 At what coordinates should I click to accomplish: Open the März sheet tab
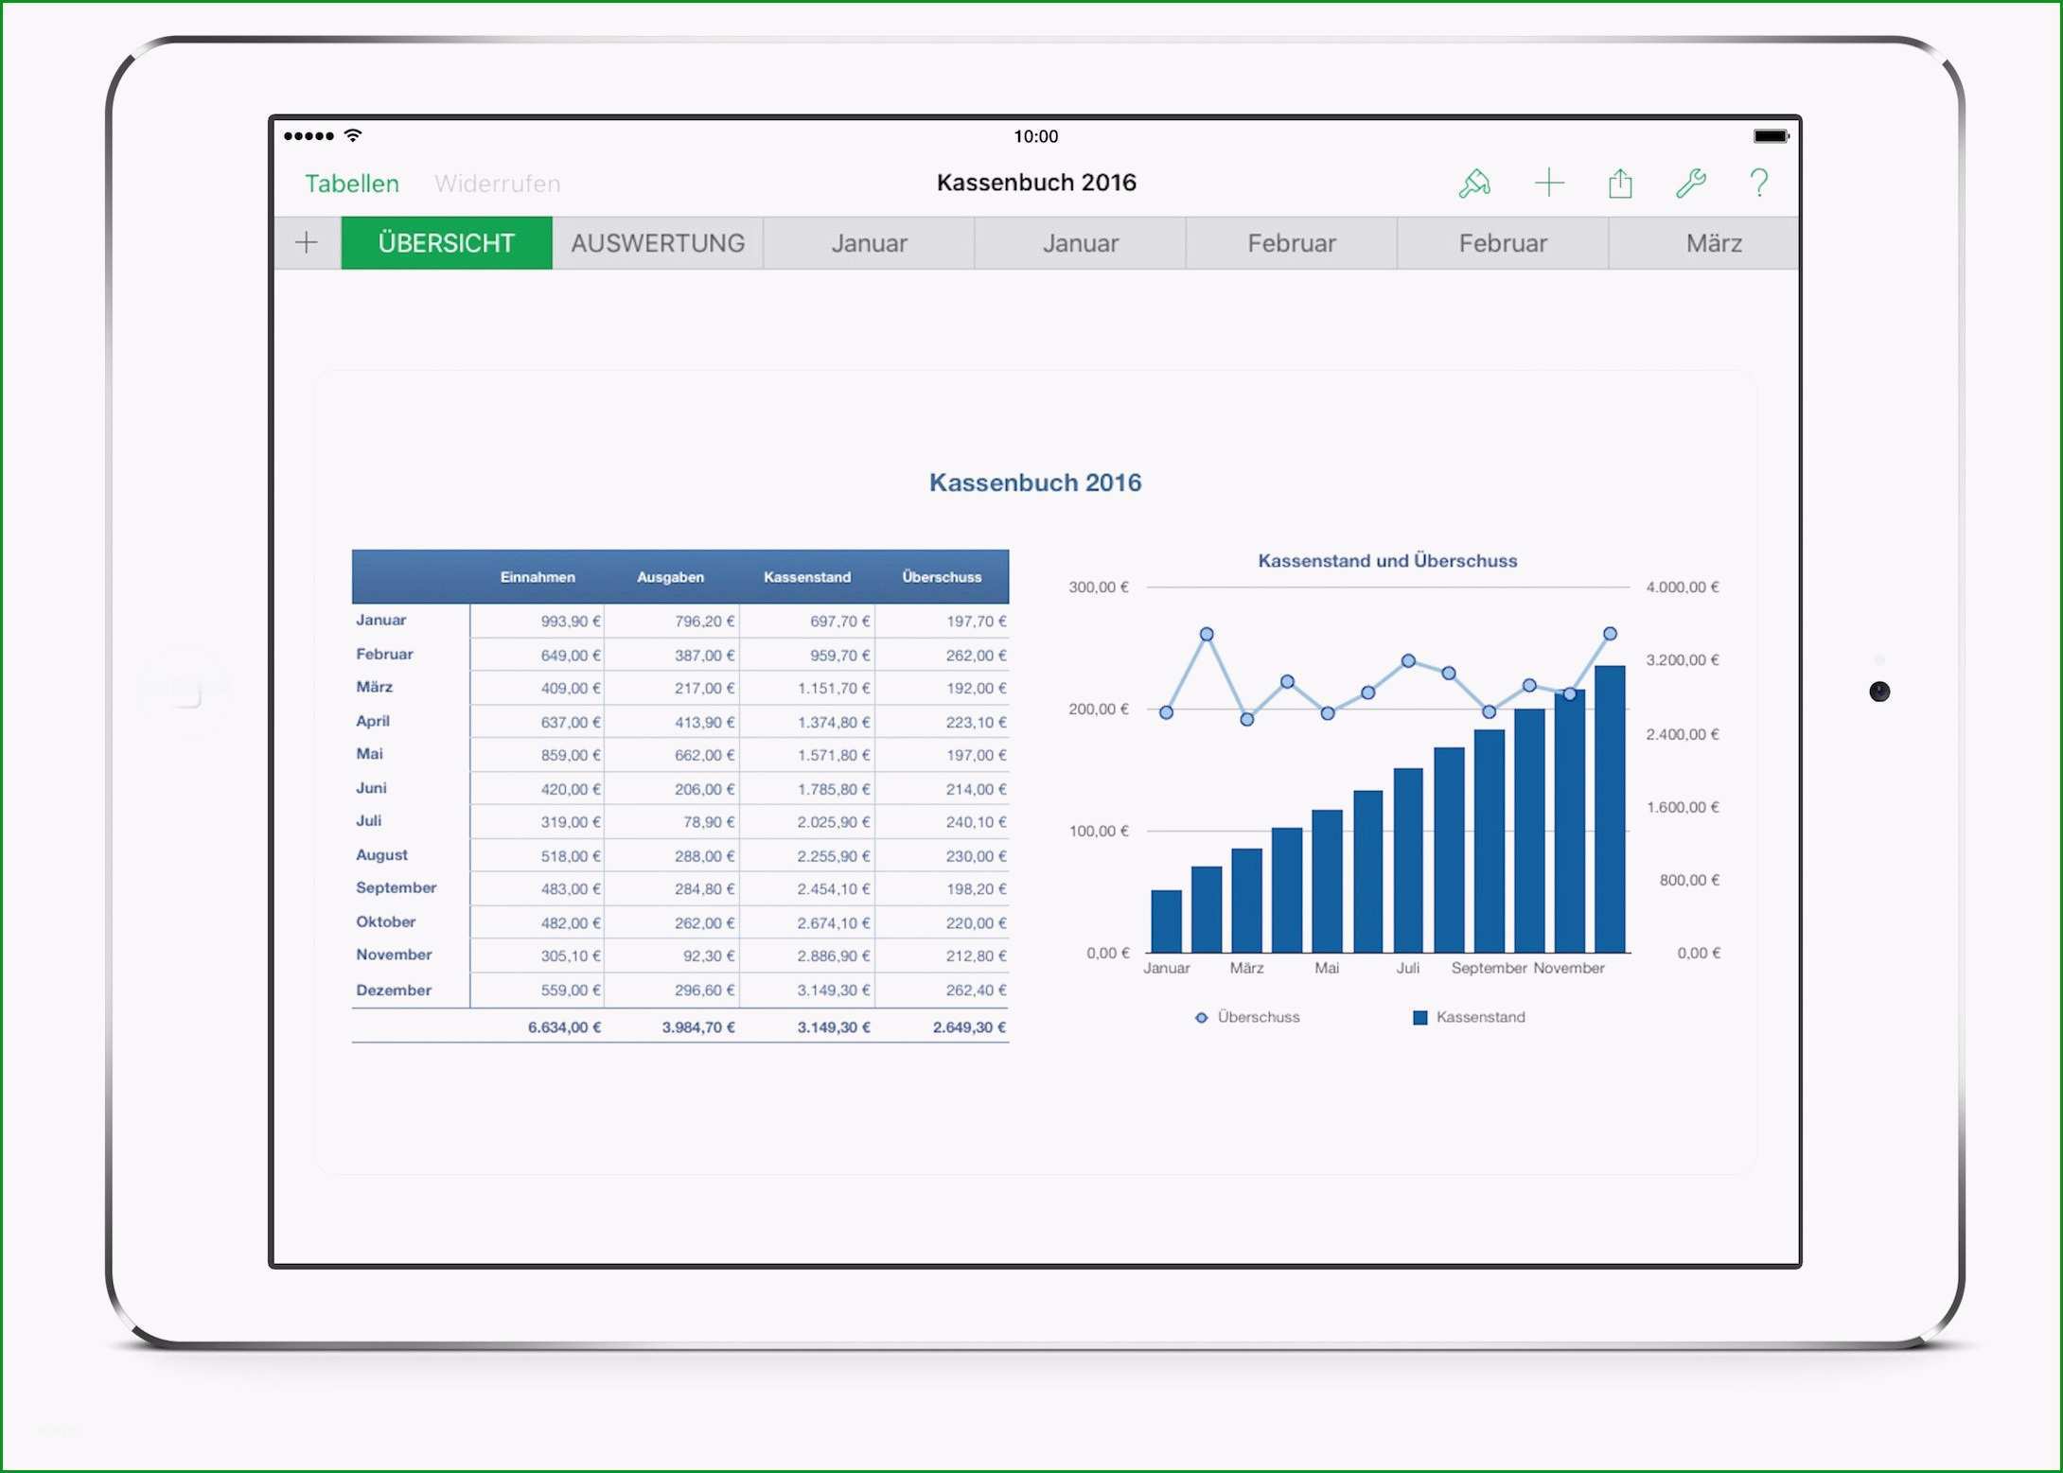pos(1704,243)
